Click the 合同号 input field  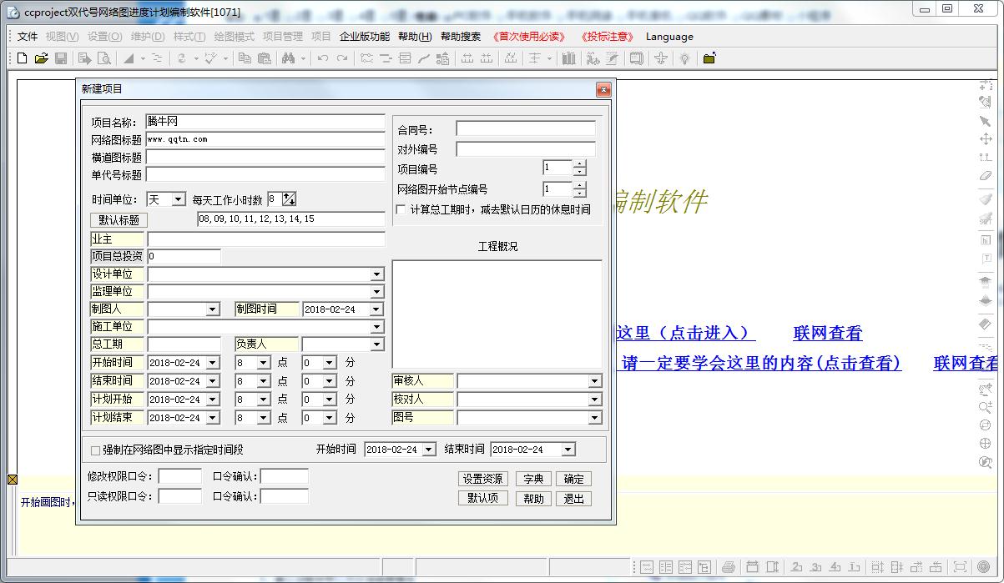526,129
